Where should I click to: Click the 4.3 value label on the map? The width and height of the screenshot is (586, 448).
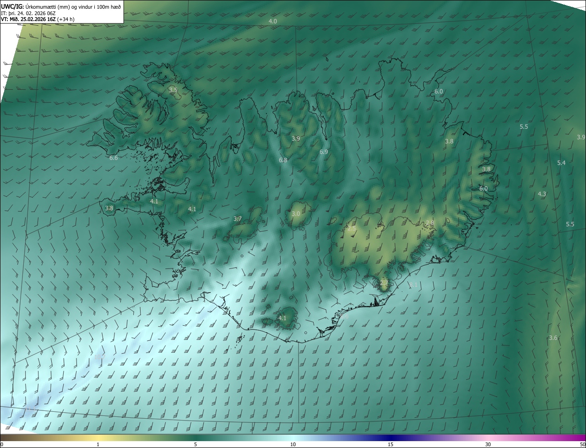pyautogui.click(x=542, y=194)
